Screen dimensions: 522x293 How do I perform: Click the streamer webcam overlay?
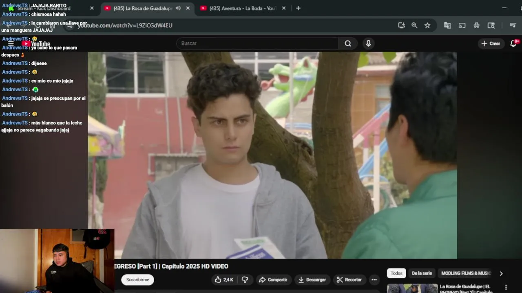click(57, 261)
